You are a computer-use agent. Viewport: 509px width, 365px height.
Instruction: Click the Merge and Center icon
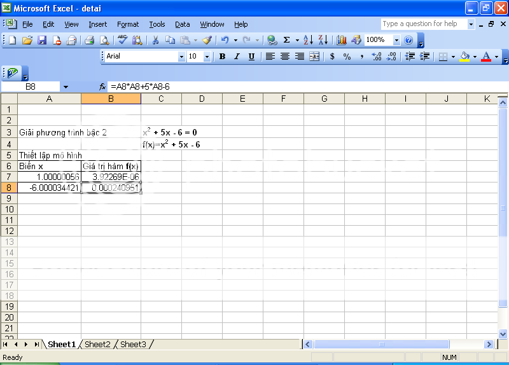point(314,57)
